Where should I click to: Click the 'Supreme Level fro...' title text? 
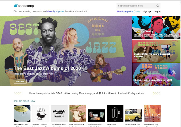[40, 124]
